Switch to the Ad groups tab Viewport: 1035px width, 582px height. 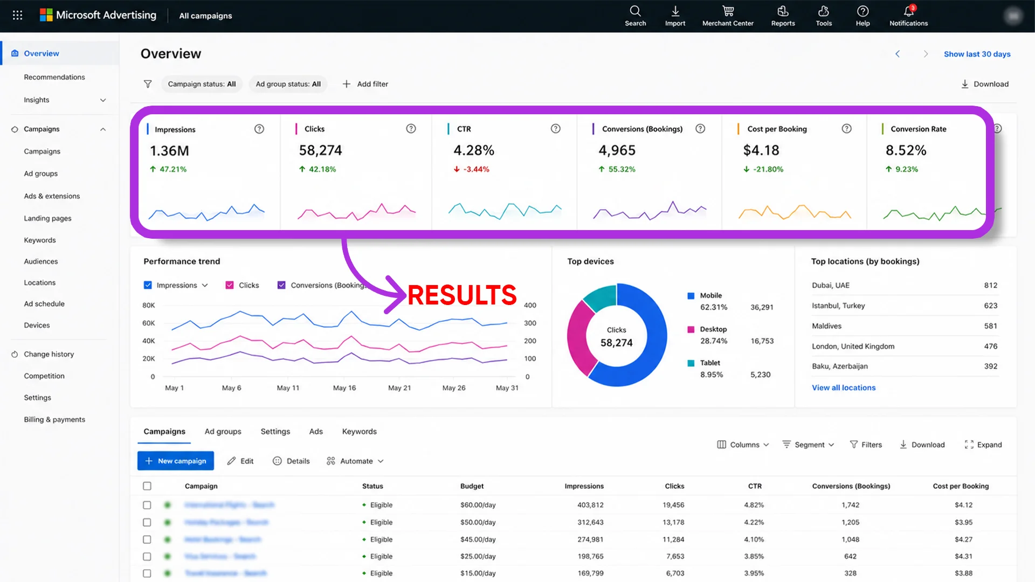point(223,432)
